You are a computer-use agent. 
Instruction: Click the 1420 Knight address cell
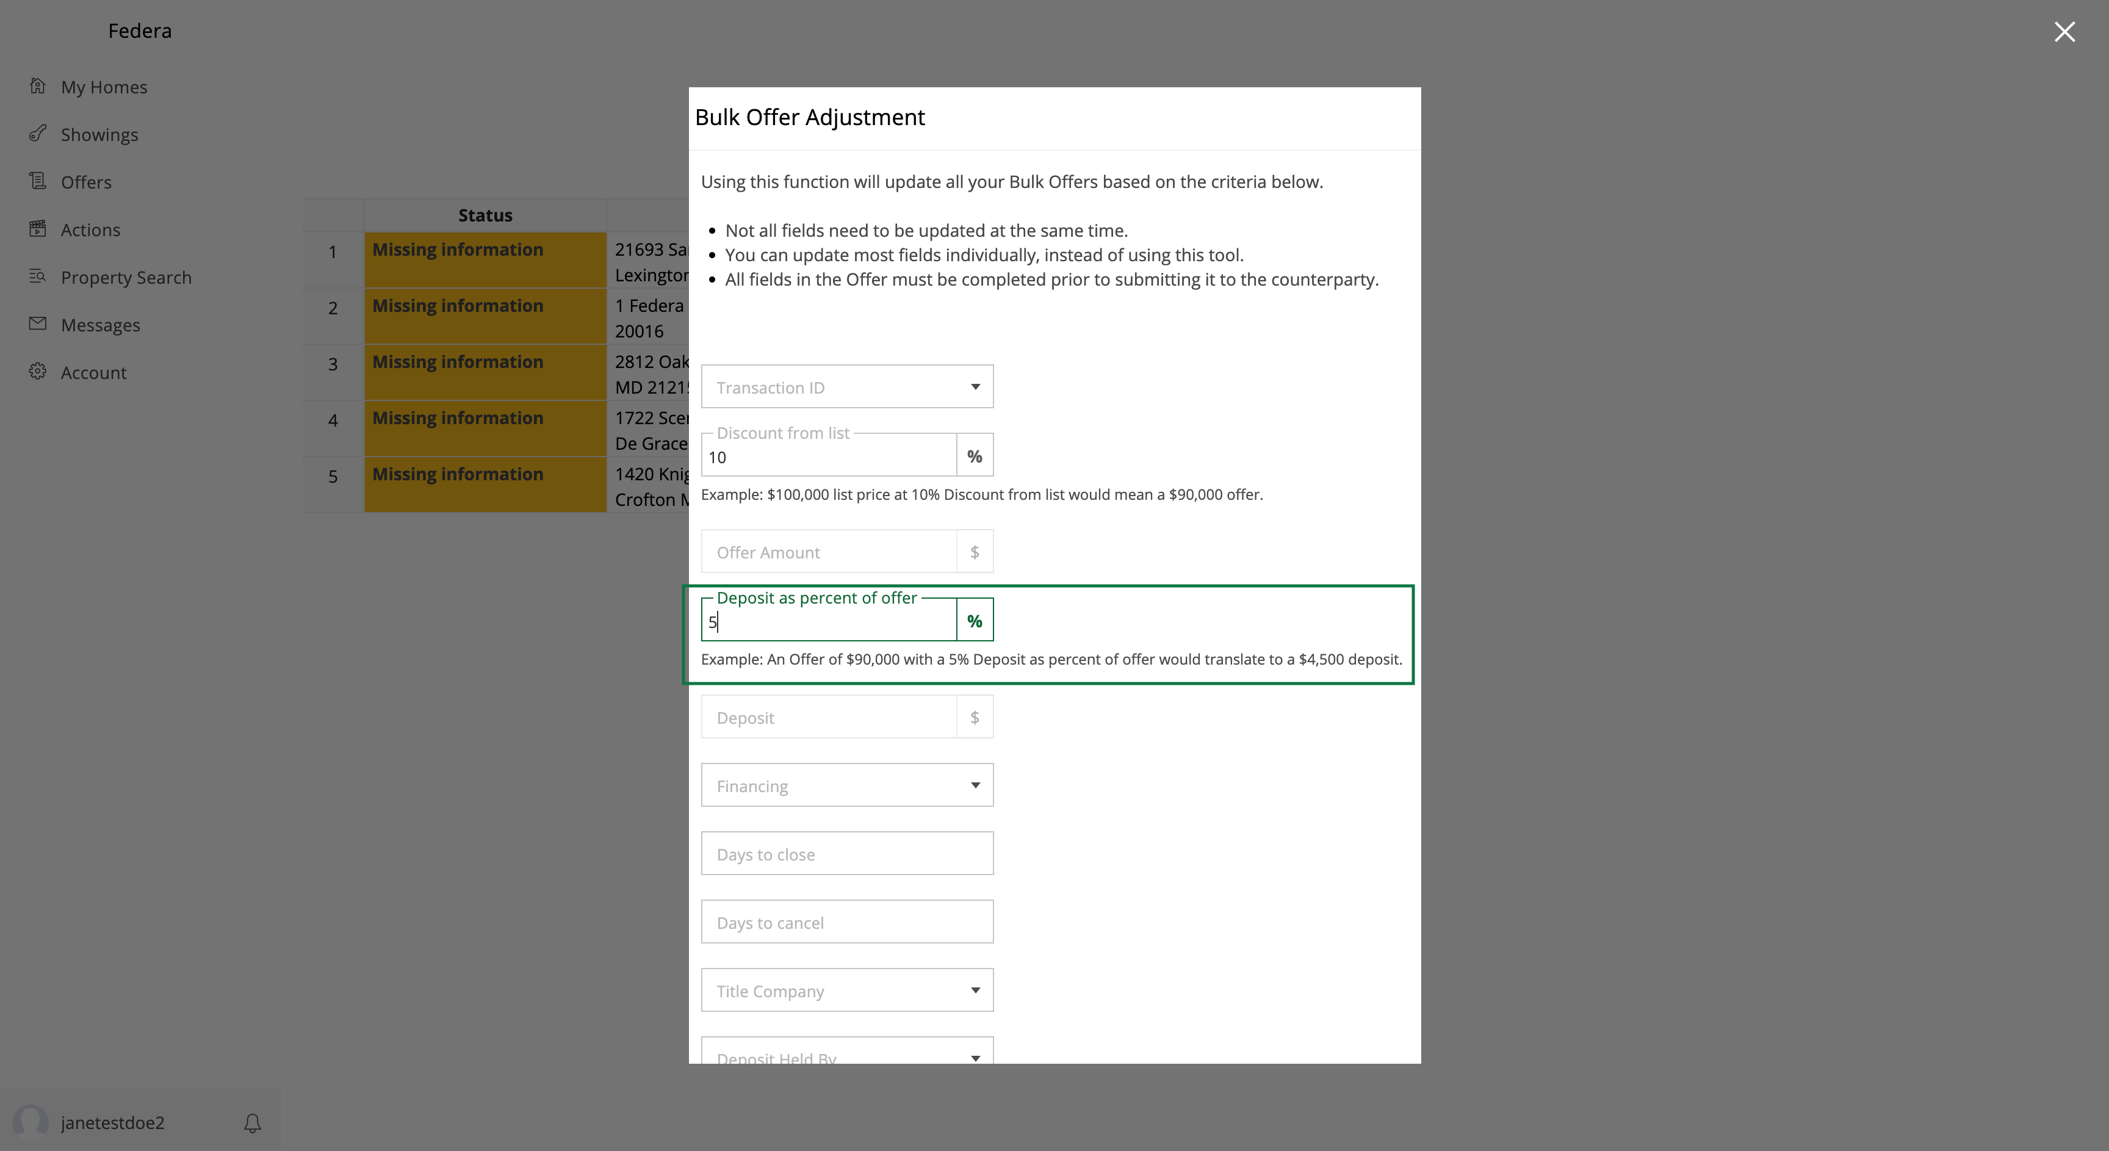649,485
